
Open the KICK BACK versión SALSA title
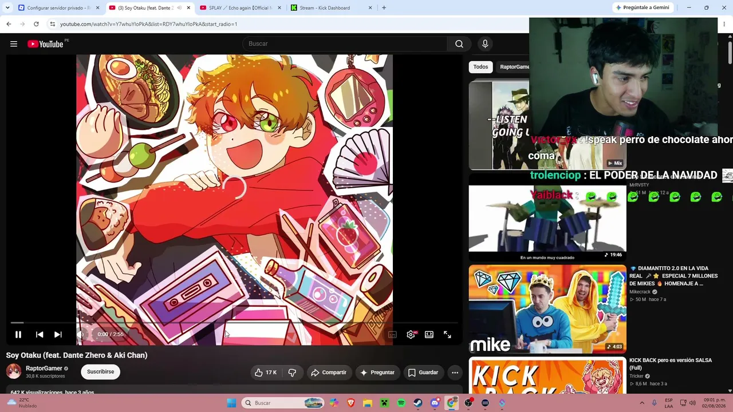click(671, 364)
